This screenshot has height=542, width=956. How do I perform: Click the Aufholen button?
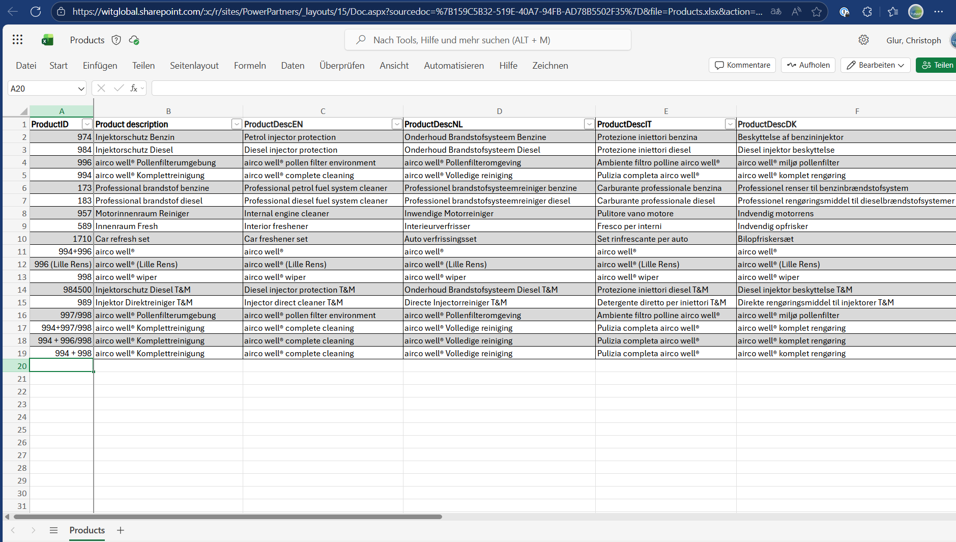point(808,65)
